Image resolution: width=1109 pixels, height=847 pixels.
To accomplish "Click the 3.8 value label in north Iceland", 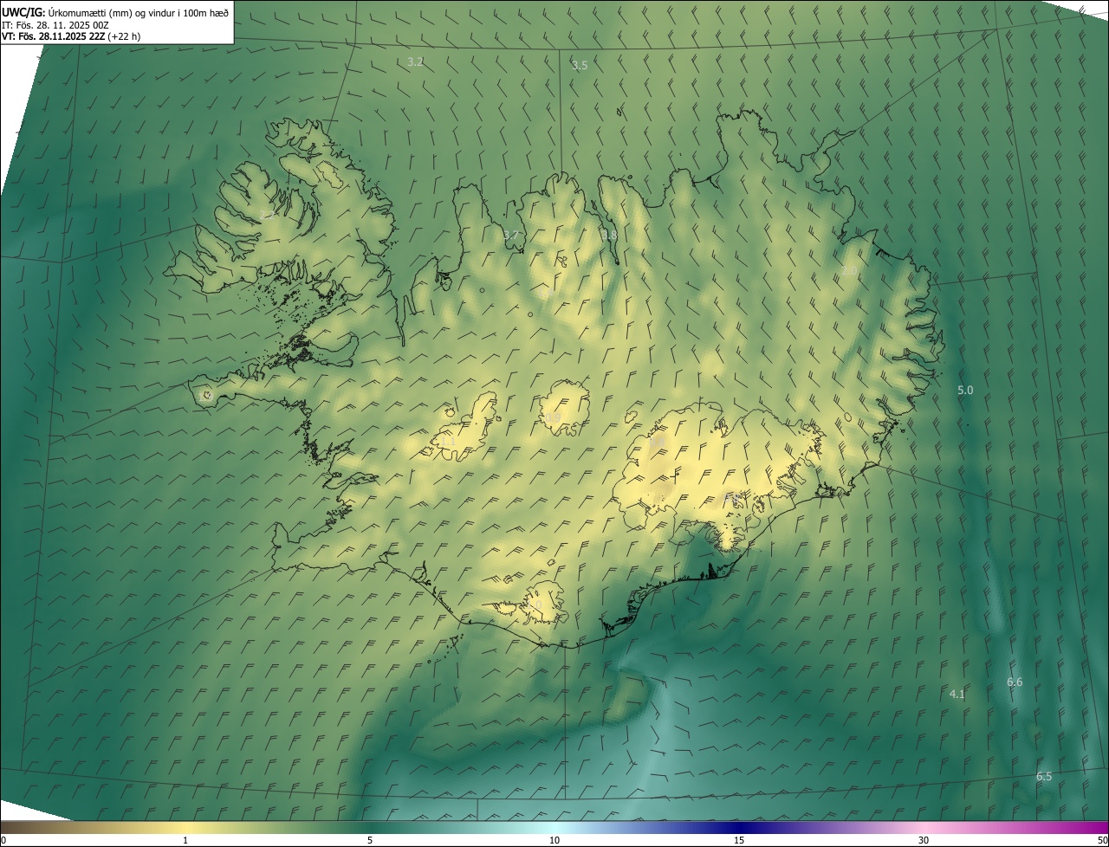I will coord(610,235).
